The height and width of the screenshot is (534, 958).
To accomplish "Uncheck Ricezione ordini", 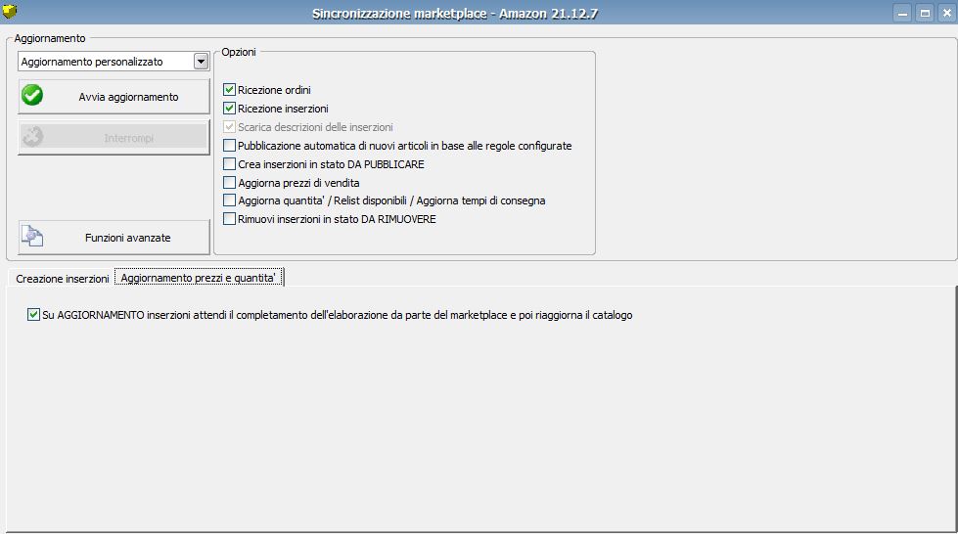I will coord(229,90).
